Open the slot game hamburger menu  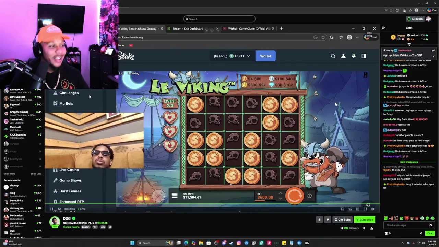click(175, 196)
